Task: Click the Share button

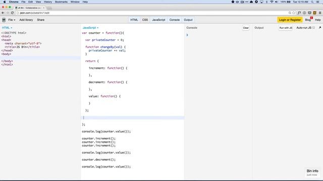Action: pyautogui.click(x=40, y=20)
